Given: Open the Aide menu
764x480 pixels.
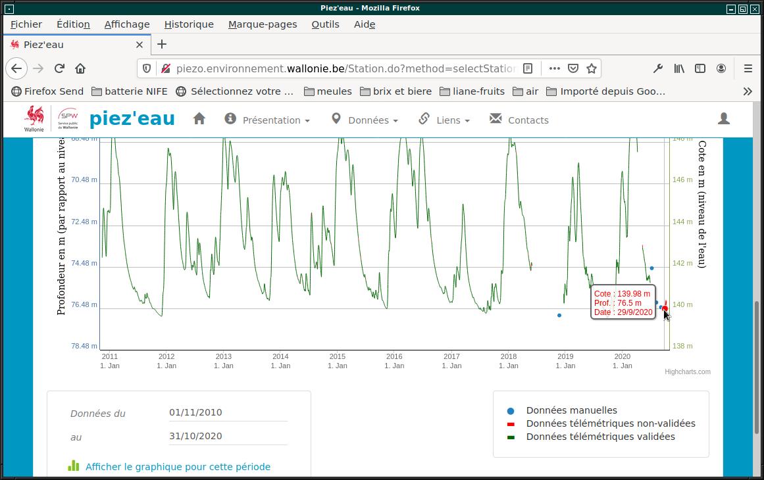Looking at the screenshot, I should [365, 24].
